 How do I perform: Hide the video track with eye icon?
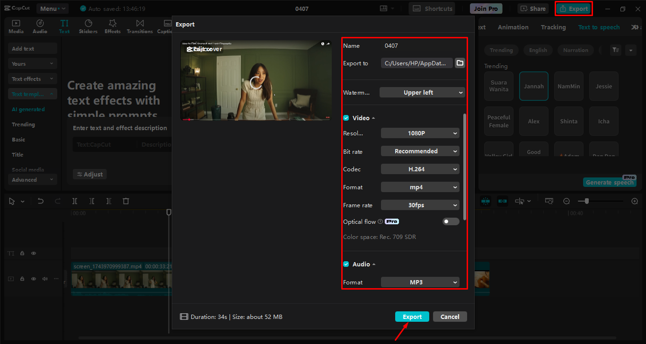pos(34,279)
